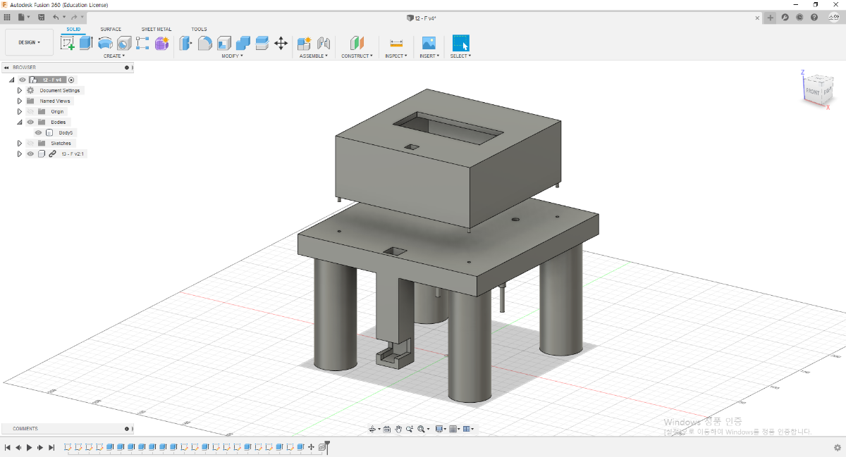
Task: Click the Measure icon under Inspect
Action: tap(396, 43)
